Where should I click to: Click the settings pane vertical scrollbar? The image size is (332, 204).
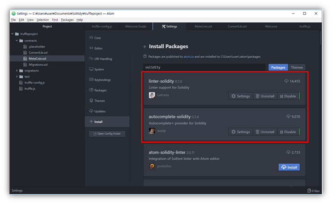point(320,38)
